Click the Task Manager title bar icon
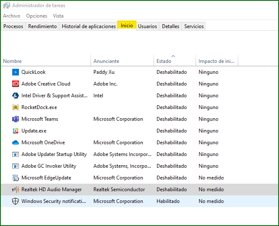Viewport: 279px width, 226px height. (x=7, y=5)
